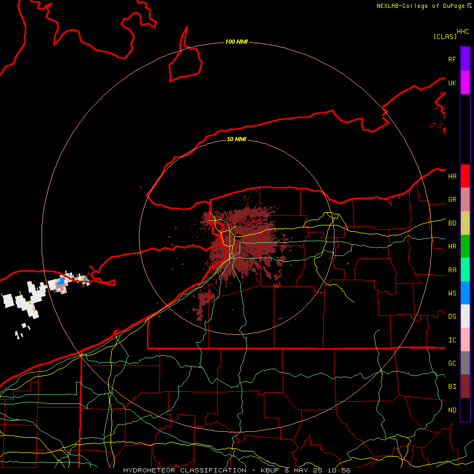Screen dimensions: 474x474
Task: Click the RA legend label
Action: pos(452,270)
